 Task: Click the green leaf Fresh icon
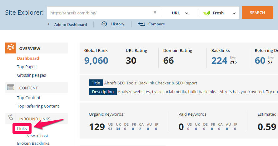click(x=207, y=13)
